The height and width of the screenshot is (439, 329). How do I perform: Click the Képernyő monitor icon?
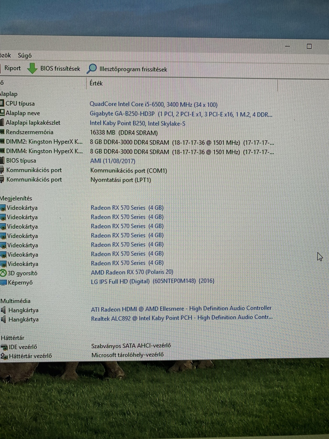pyautogui.click(x=3, y=283)
